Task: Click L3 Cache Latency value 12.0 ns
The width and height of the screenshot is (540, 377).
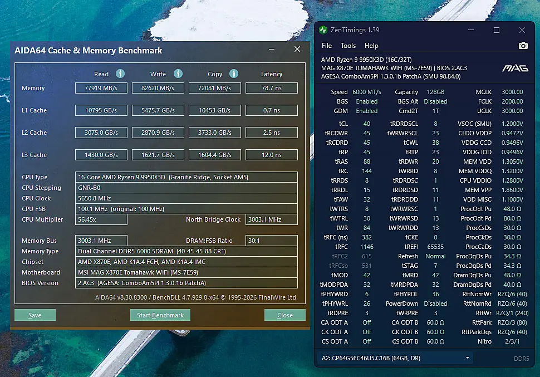Action: tap(271, 155)
